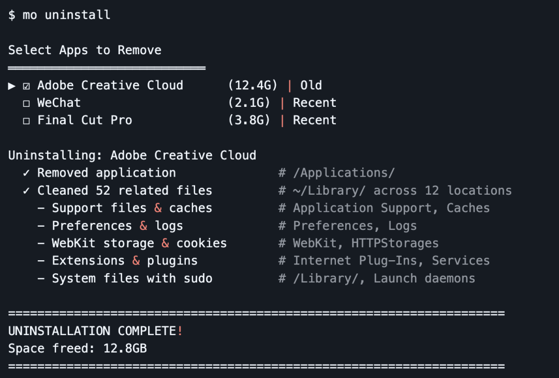Click the 'Cleaned 52 related files' text

[125, 191]
